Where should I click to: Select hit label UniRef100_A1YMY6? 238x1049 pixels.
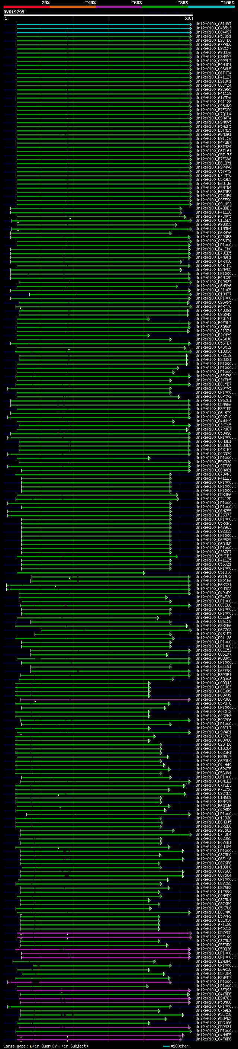pyautogui.click(x=213, y=98)
